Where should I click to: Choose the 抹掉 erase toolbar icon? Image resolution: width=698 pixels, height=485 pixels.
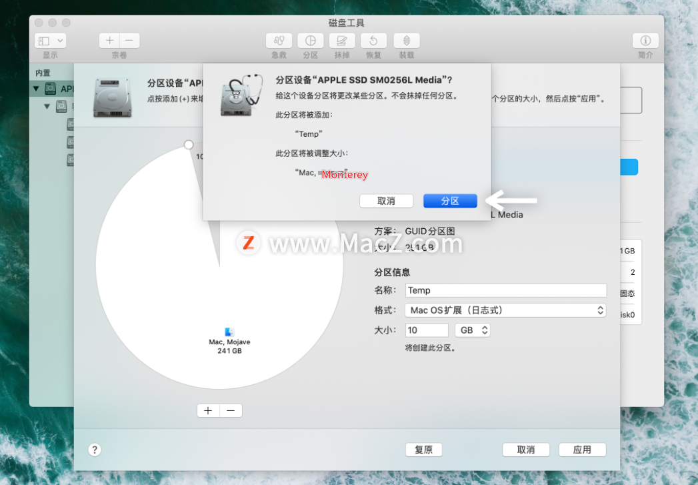(342, 41)
